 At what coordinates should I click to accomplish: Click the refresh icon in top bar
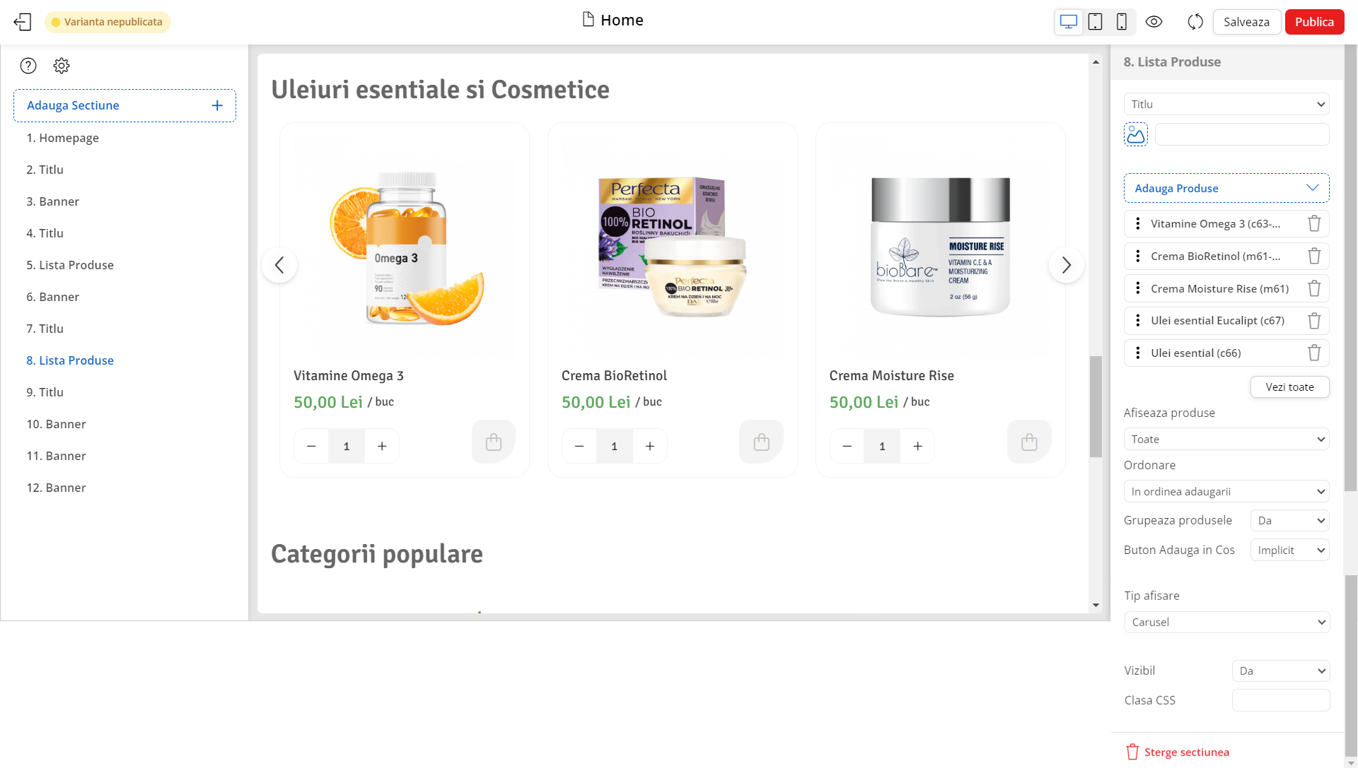point(1195,22)
